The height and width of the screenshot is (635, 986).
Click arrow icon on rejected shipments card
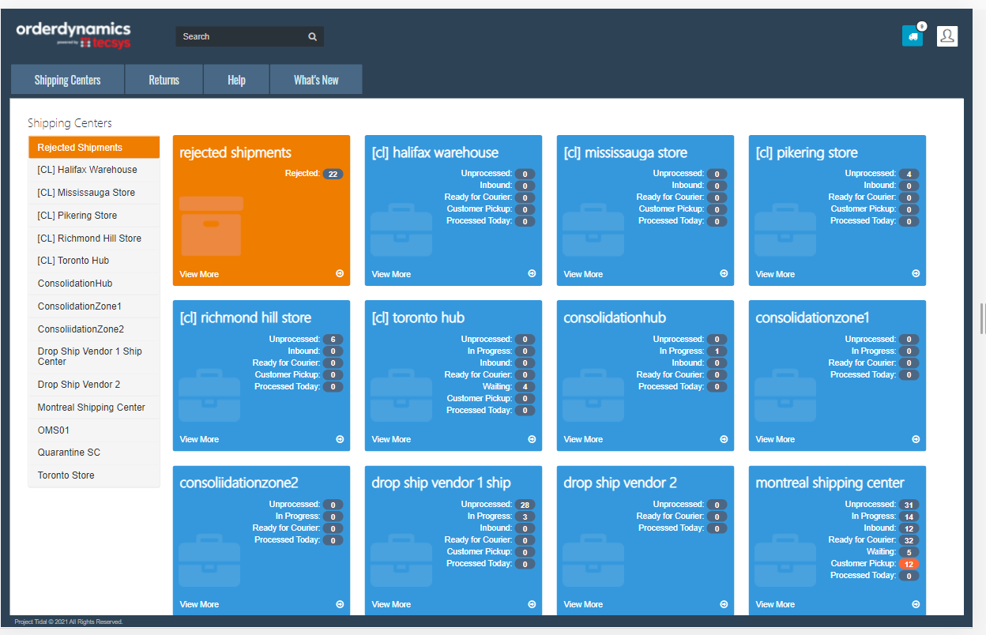340,273
